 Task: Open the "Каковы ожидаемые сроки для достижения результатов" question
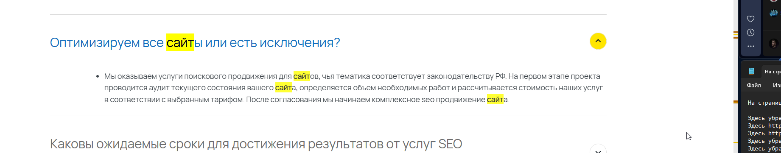[x=256, y=144]
